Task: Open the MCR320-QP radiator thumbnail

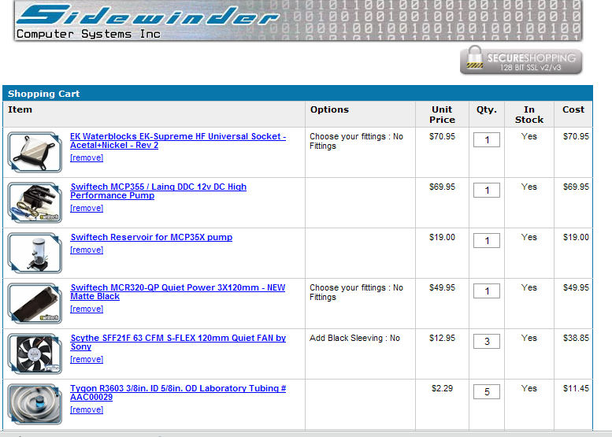Action: (35, 303)
